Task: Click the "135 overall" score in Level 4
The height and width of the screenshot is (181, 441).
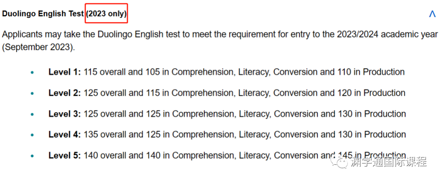Action: 105,135
